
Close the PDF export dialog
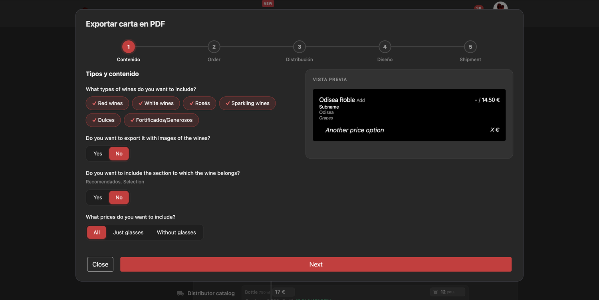(100, 264)
